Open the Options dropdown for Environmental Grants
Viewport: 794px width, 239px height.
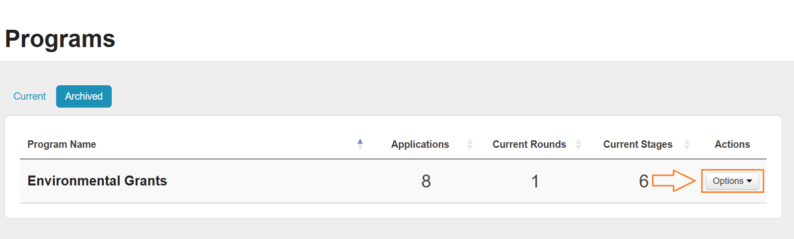[732, 181]
